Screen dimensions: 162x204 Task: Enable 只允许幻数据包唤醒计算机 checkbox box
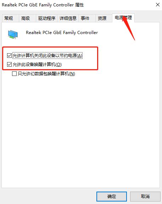14,73
